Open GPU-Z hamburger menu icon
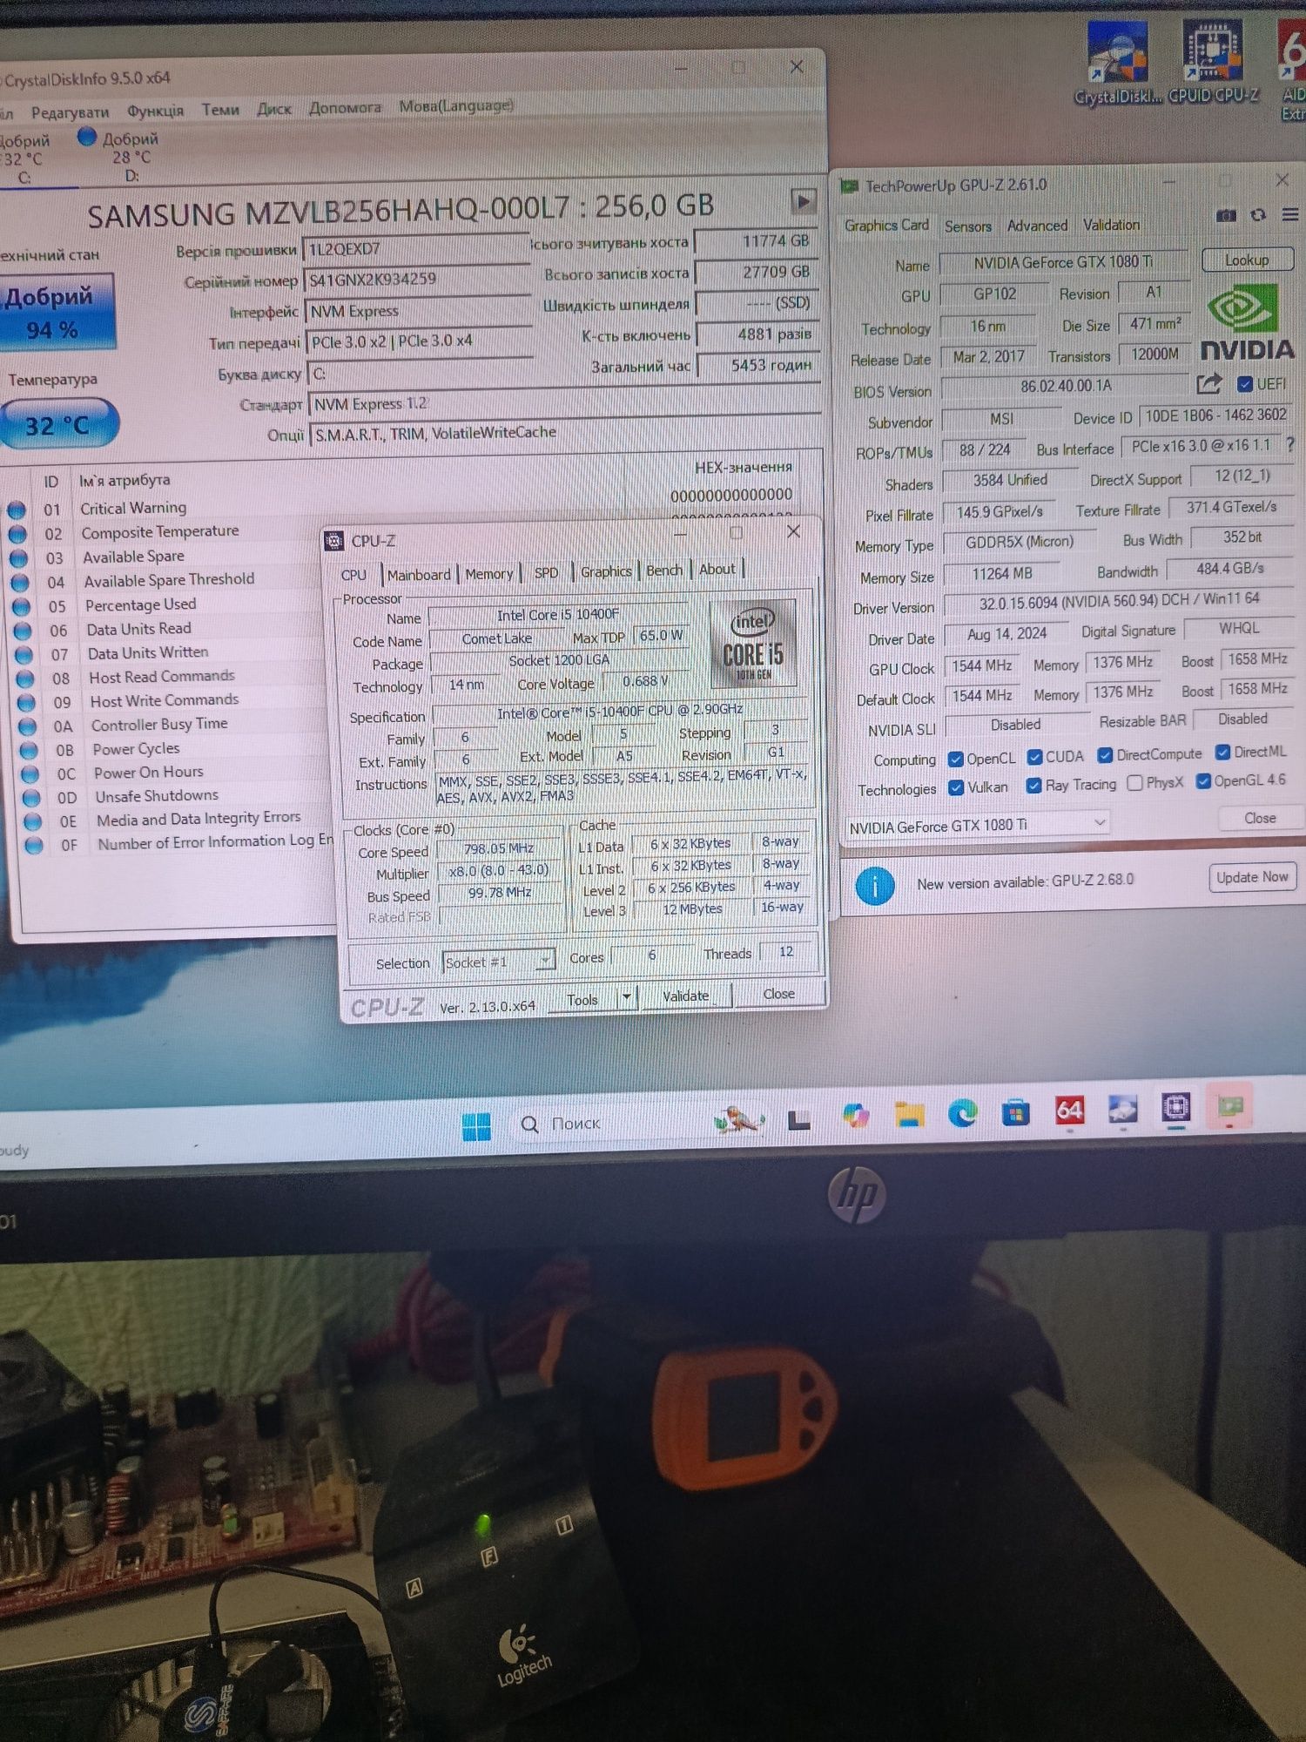 [1290, 214]
